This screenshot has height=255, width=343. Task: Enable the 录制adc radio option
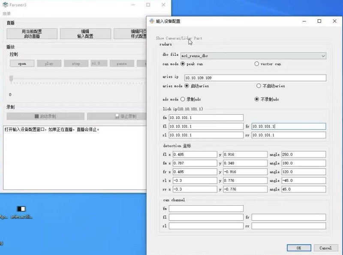tap(183, 99)
